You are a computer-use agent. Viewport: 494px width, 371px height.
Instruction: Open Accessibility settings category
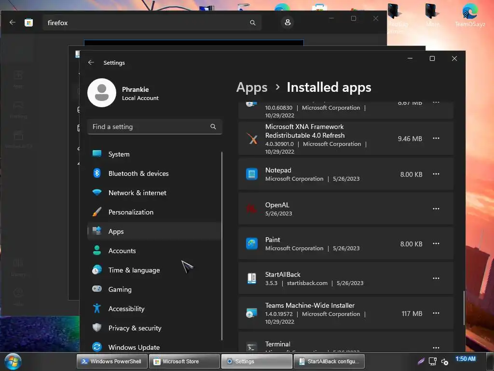tap(154, 309)
